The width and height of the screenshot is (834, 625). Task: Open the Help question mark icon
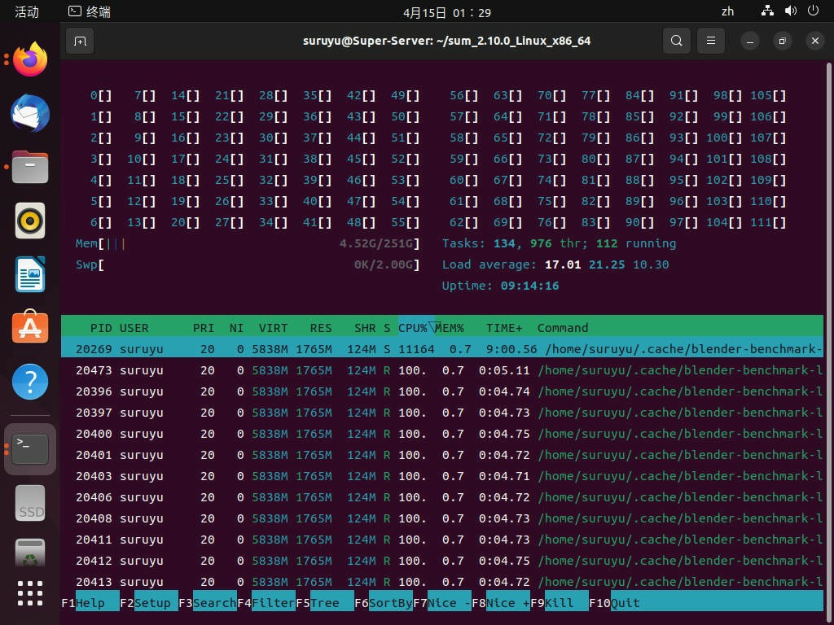point(30,381)
